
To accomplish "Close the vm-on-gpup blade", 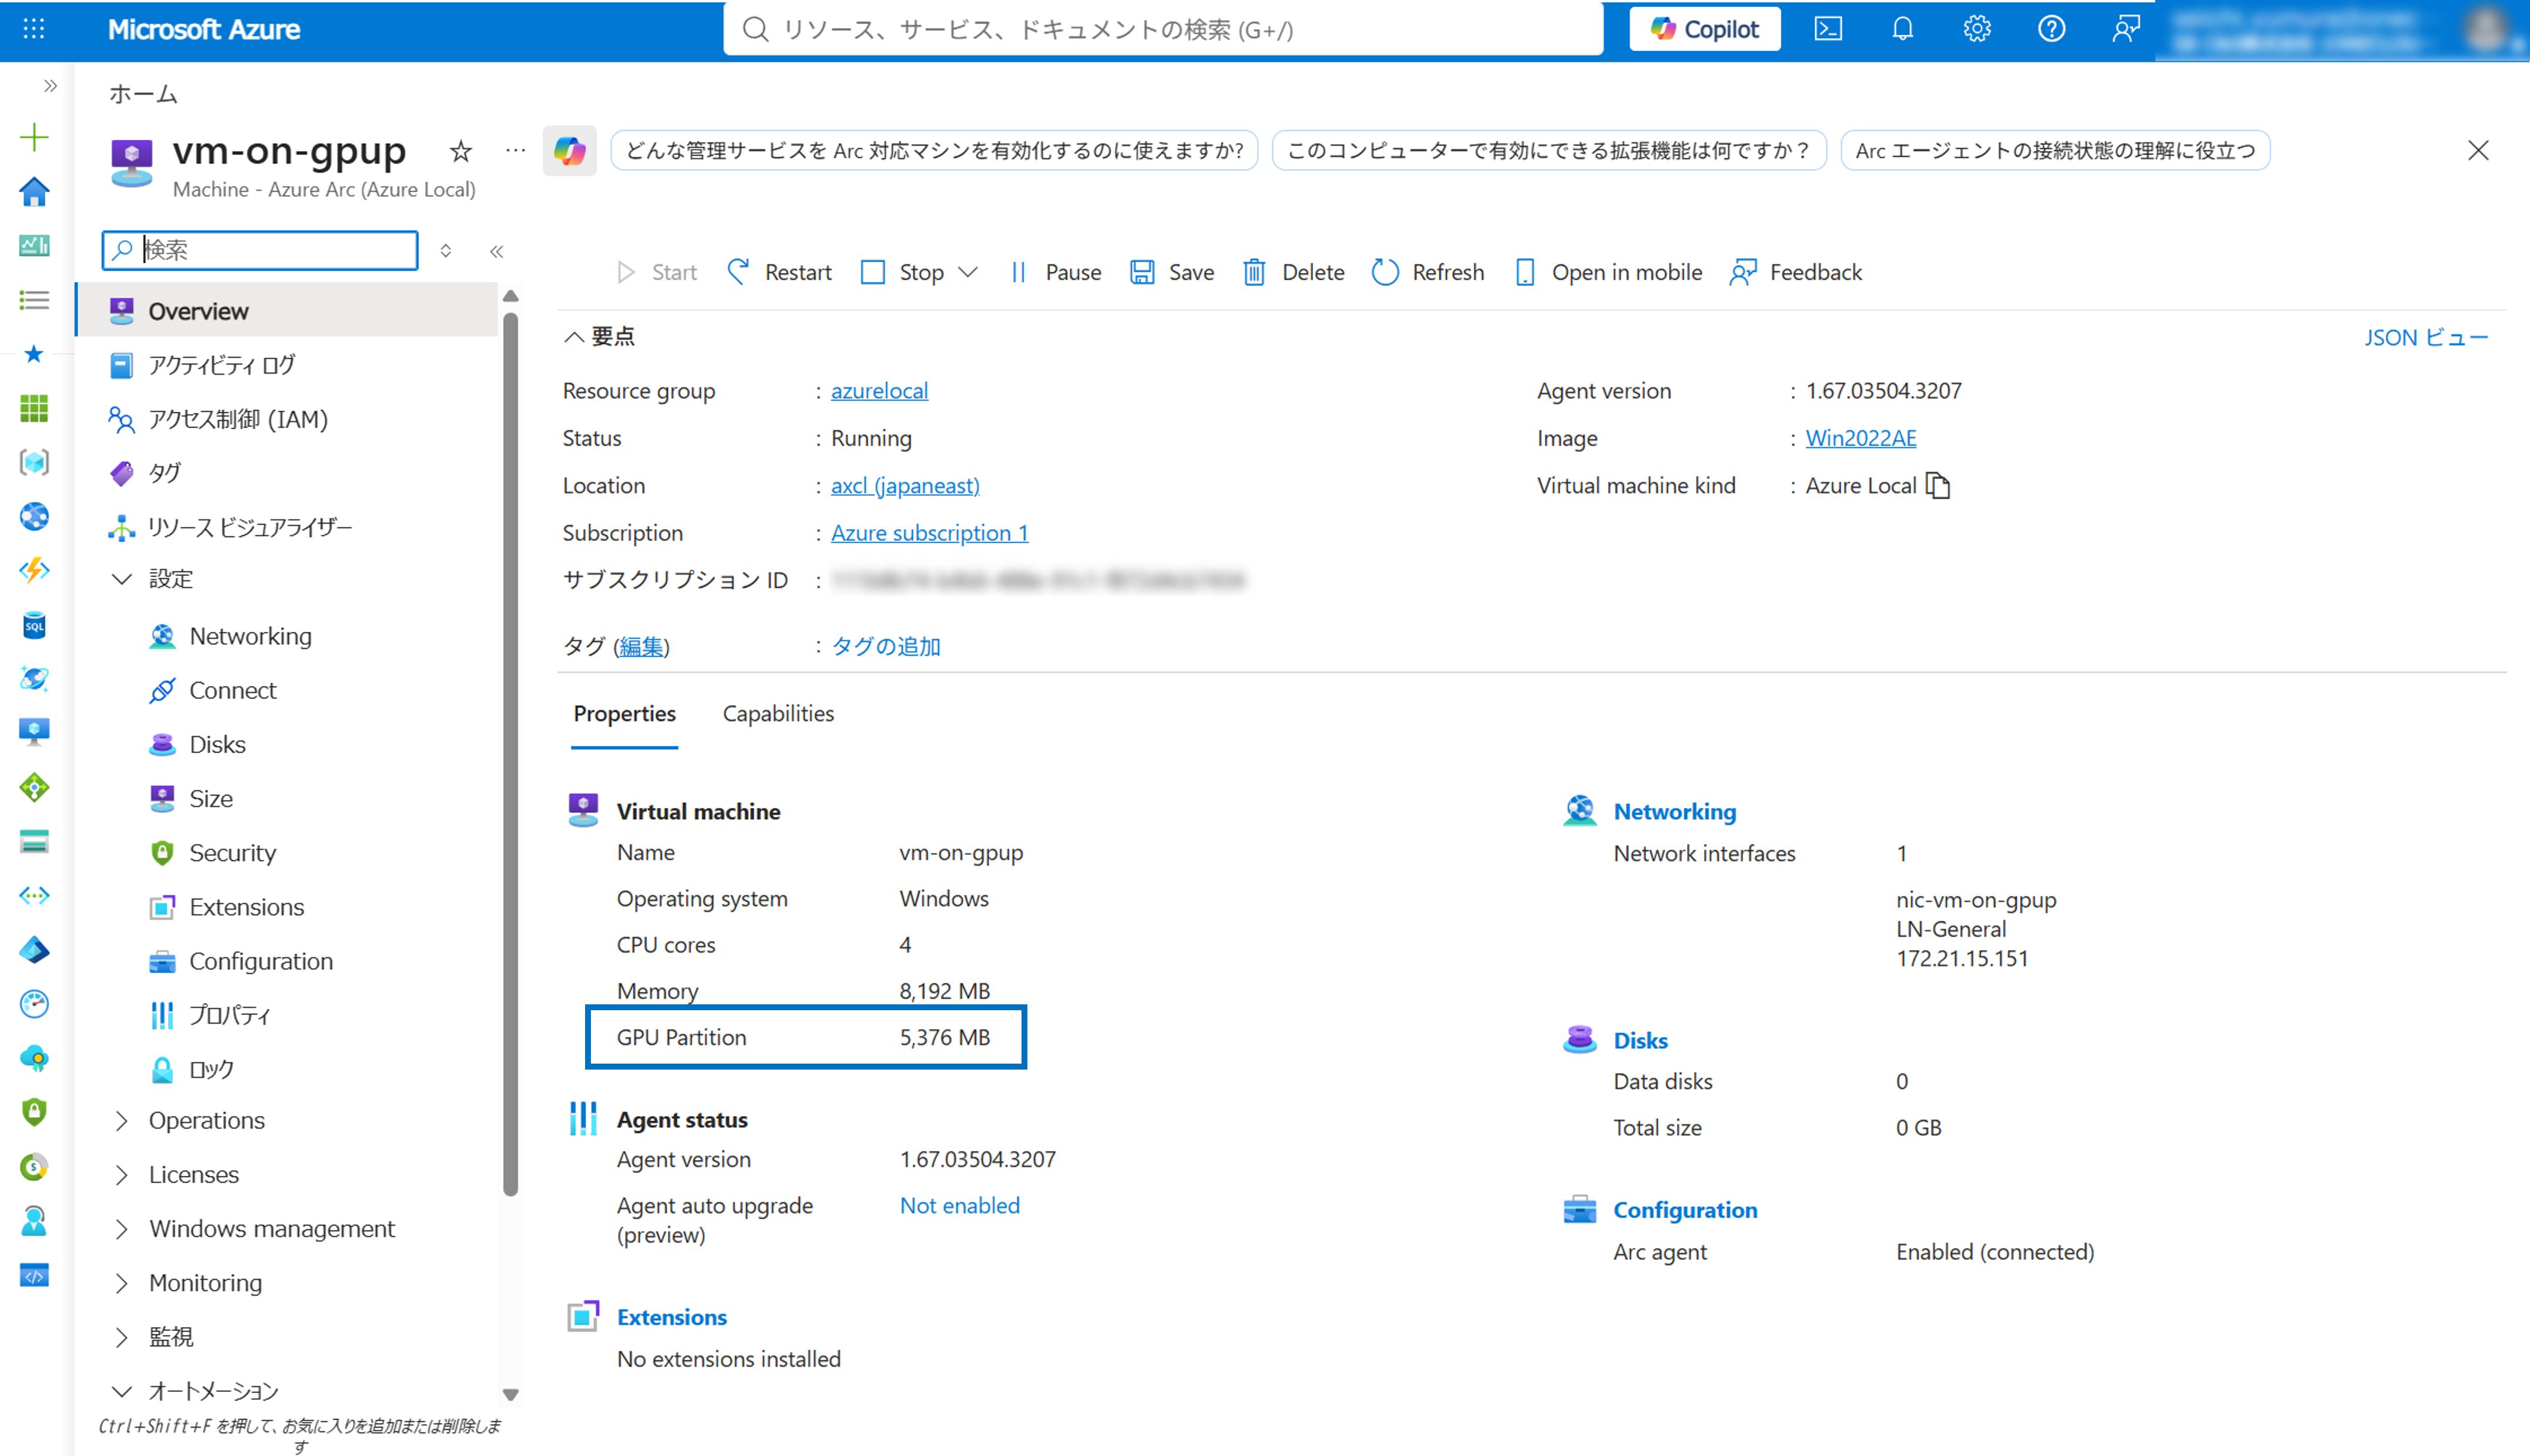I will click(x=2478, y=150).
